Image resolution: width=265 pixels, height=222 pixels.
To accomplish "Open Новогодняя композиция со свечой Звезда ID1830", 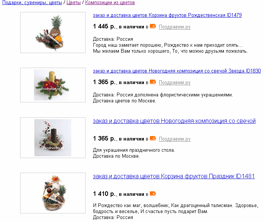I will click(177, 71).
